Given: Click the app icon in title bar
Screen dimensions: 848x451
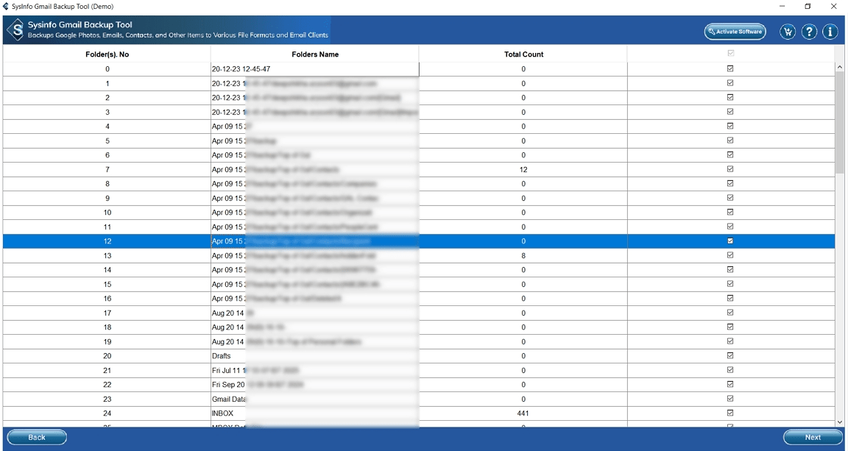Looking at the screenshot, I should (x=6, y=7).
